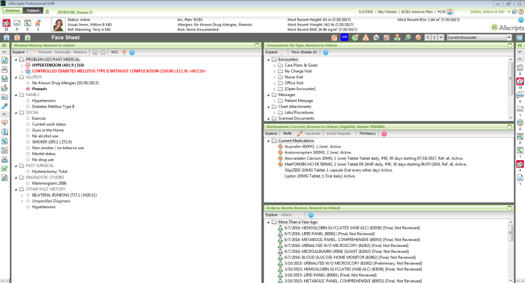Click the syringe immunization icon in left sidebar

pyautogui.click(x=5, y=106)
